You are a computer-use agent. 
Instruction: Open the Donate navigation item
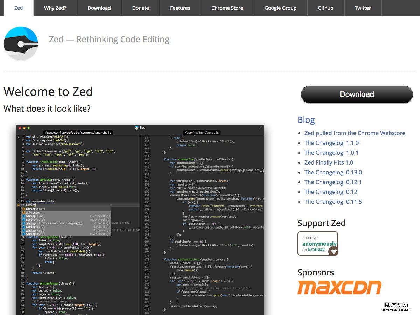pyautogui.click(x=140, y=8)
